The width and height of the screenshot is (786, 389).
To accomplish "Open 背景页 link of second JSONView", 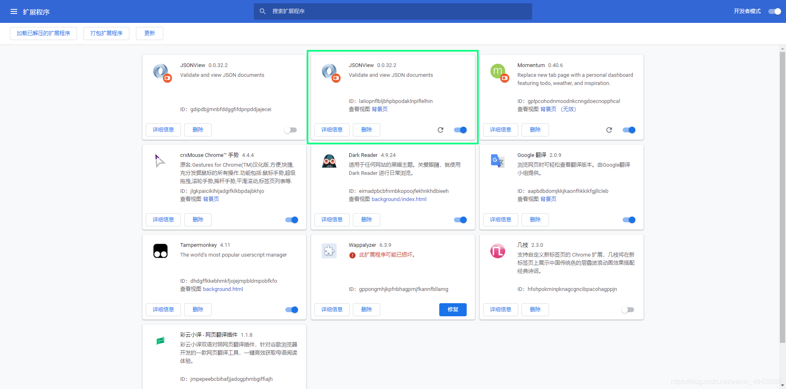I will 379,109.
